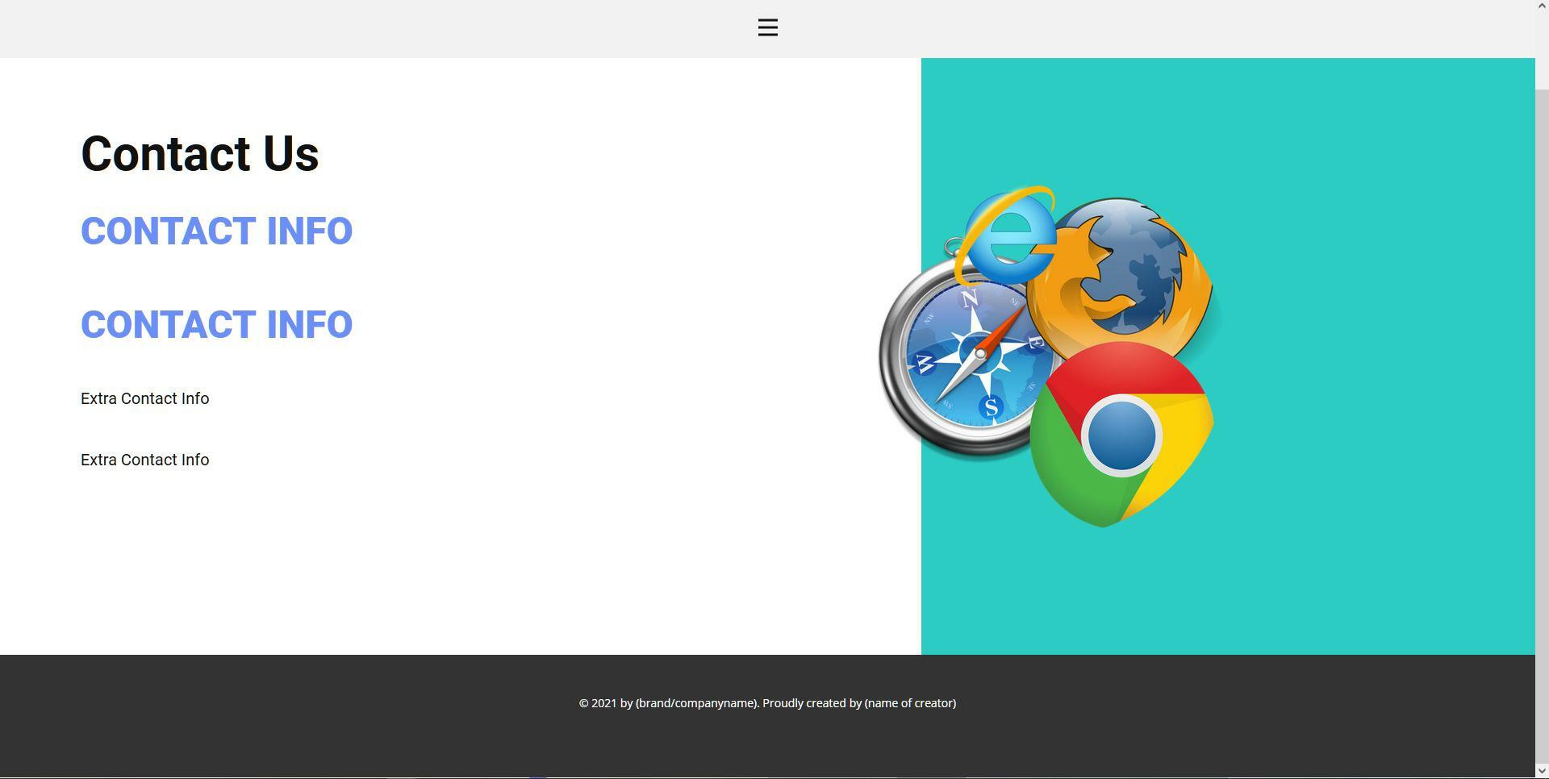Click the second Extra Contact Info line
1549x779 pixels.
[144, 460]
